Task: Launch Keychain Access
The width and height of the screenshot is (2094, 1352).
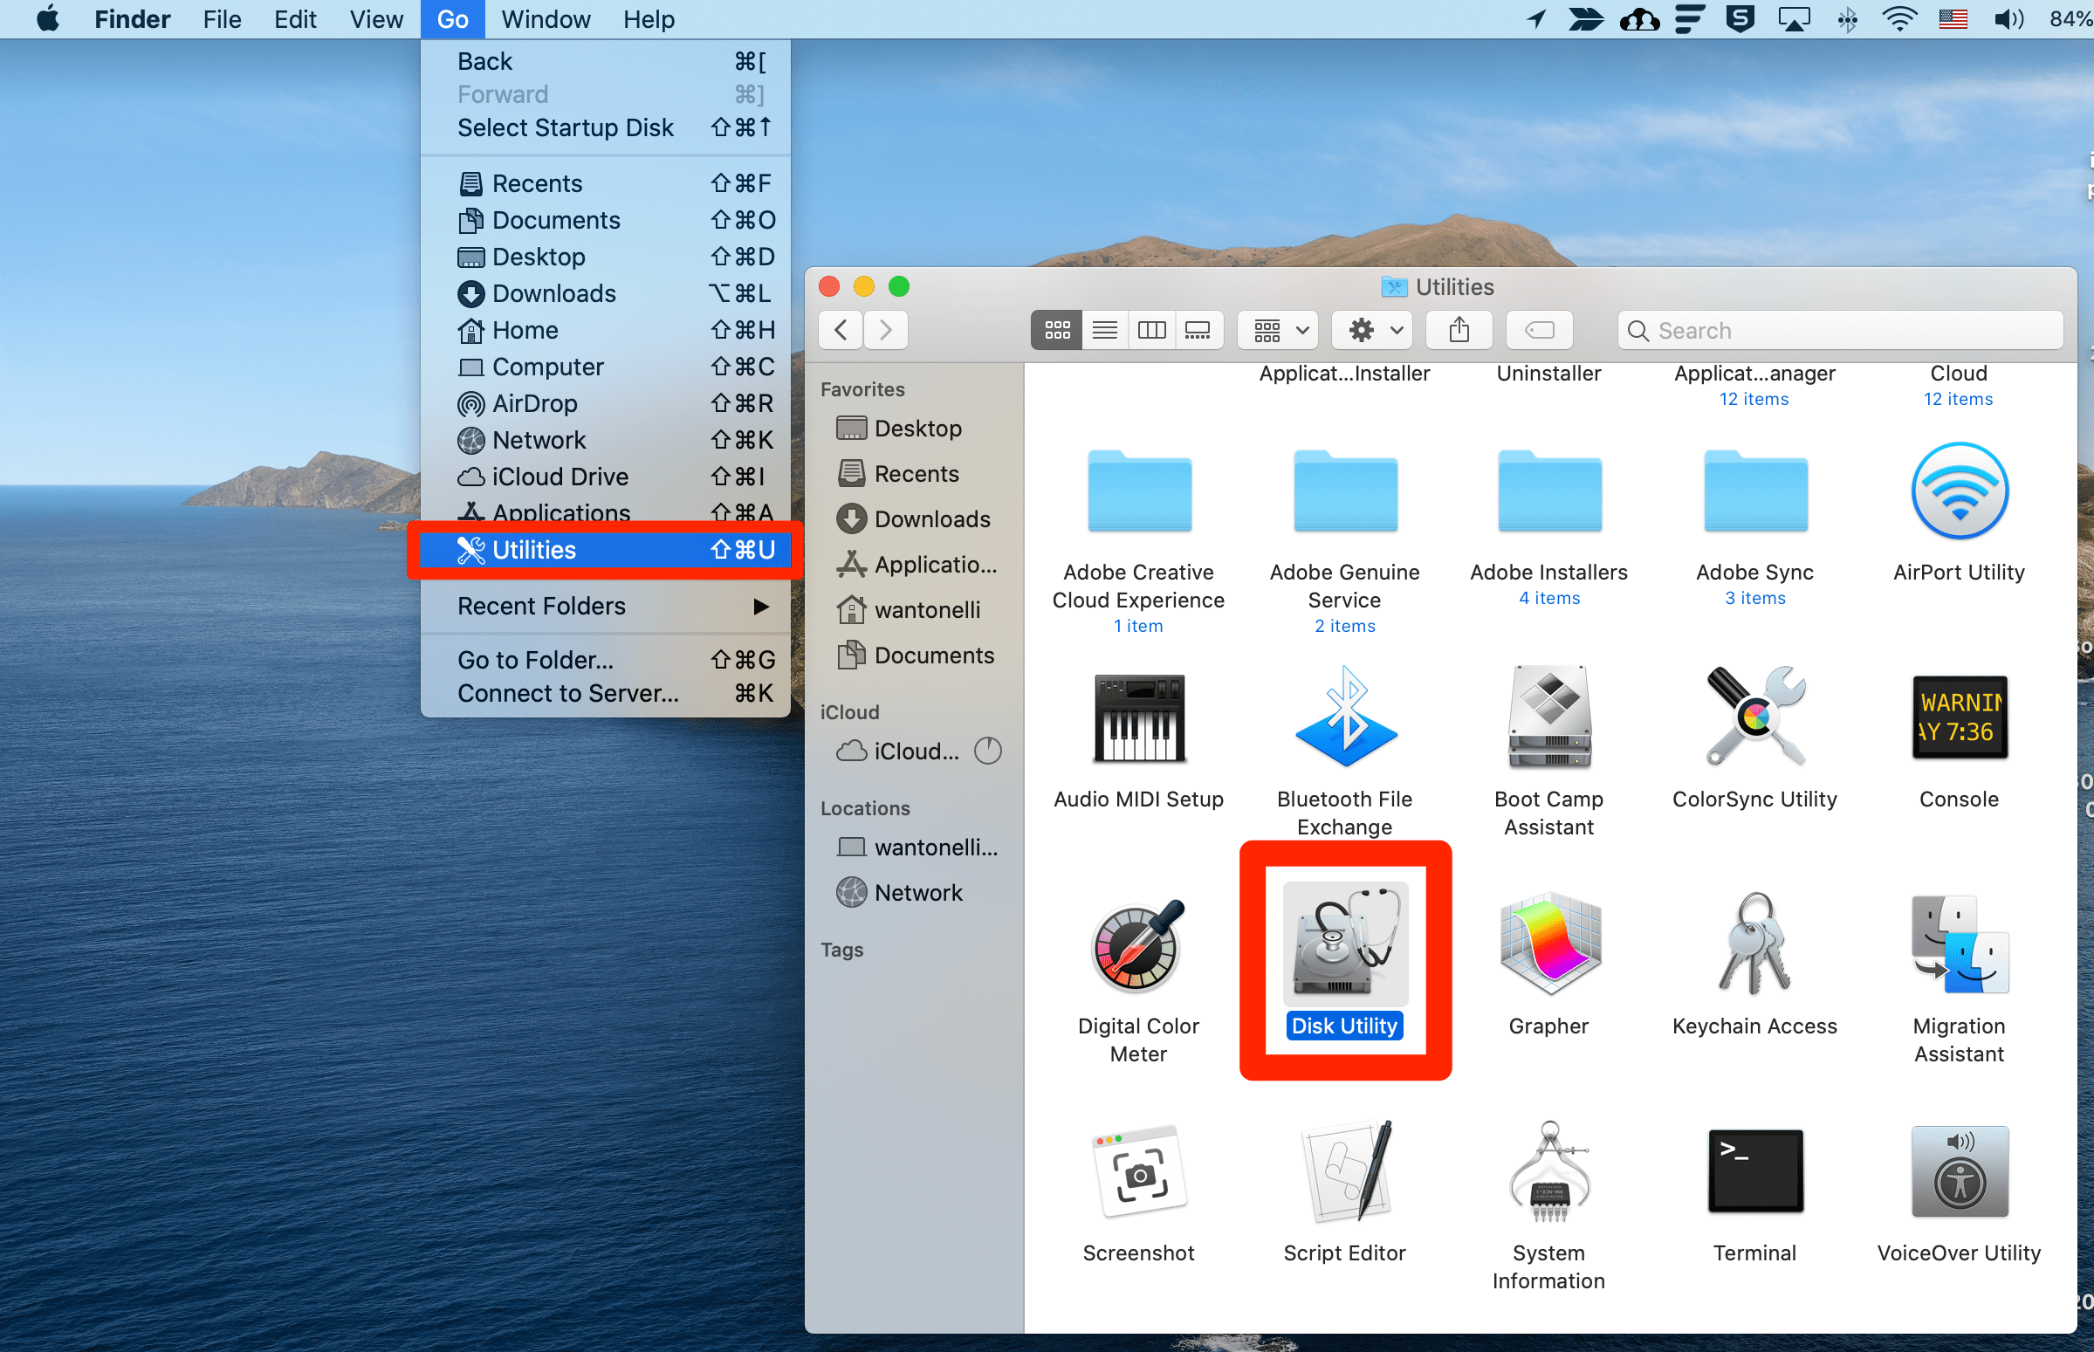Action: click(1754, 944)
